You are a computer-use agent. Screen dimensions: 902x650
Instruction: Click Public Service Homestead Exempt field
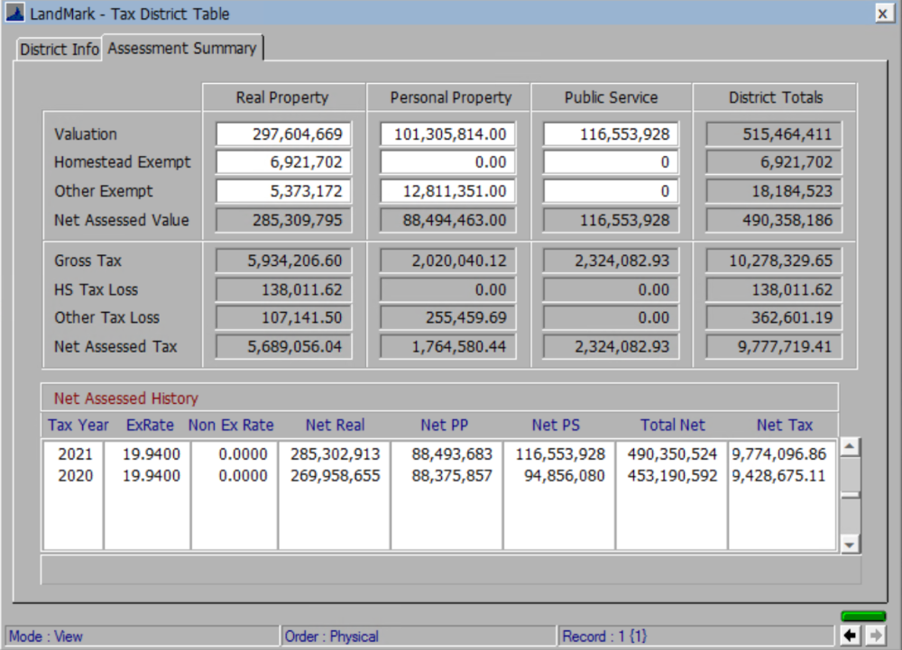click(611, 162)
